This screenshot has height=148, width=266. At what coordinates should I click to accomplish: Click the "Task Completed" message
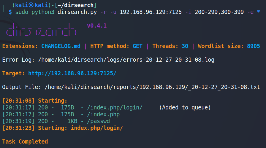25,141
